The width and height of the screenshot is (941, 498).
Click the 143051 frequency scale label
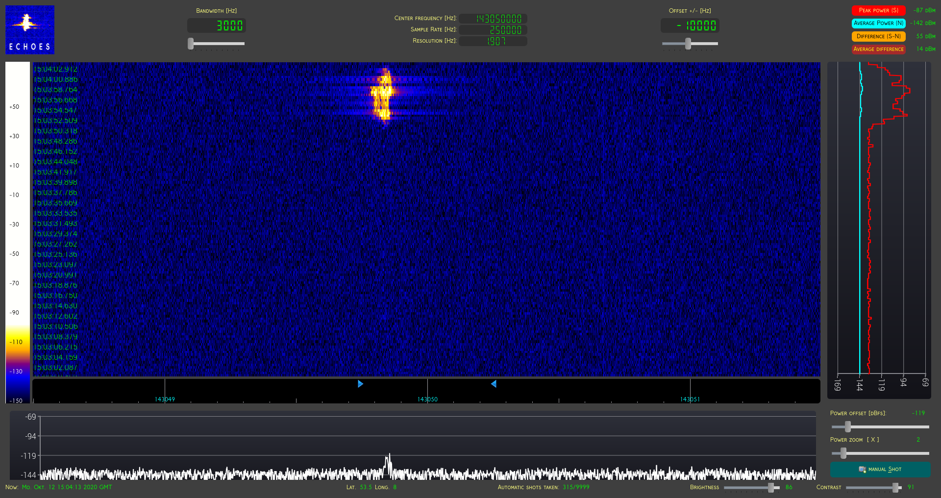pos(690,399)
